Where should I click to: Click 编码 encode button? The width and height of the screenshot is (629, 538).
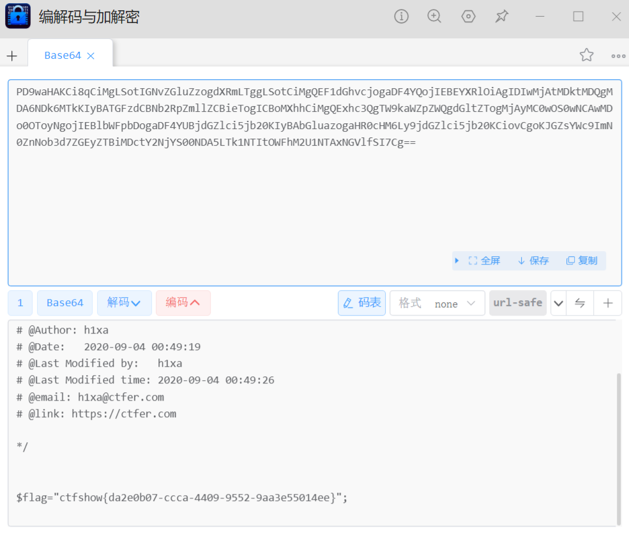(x=183, y=303)
